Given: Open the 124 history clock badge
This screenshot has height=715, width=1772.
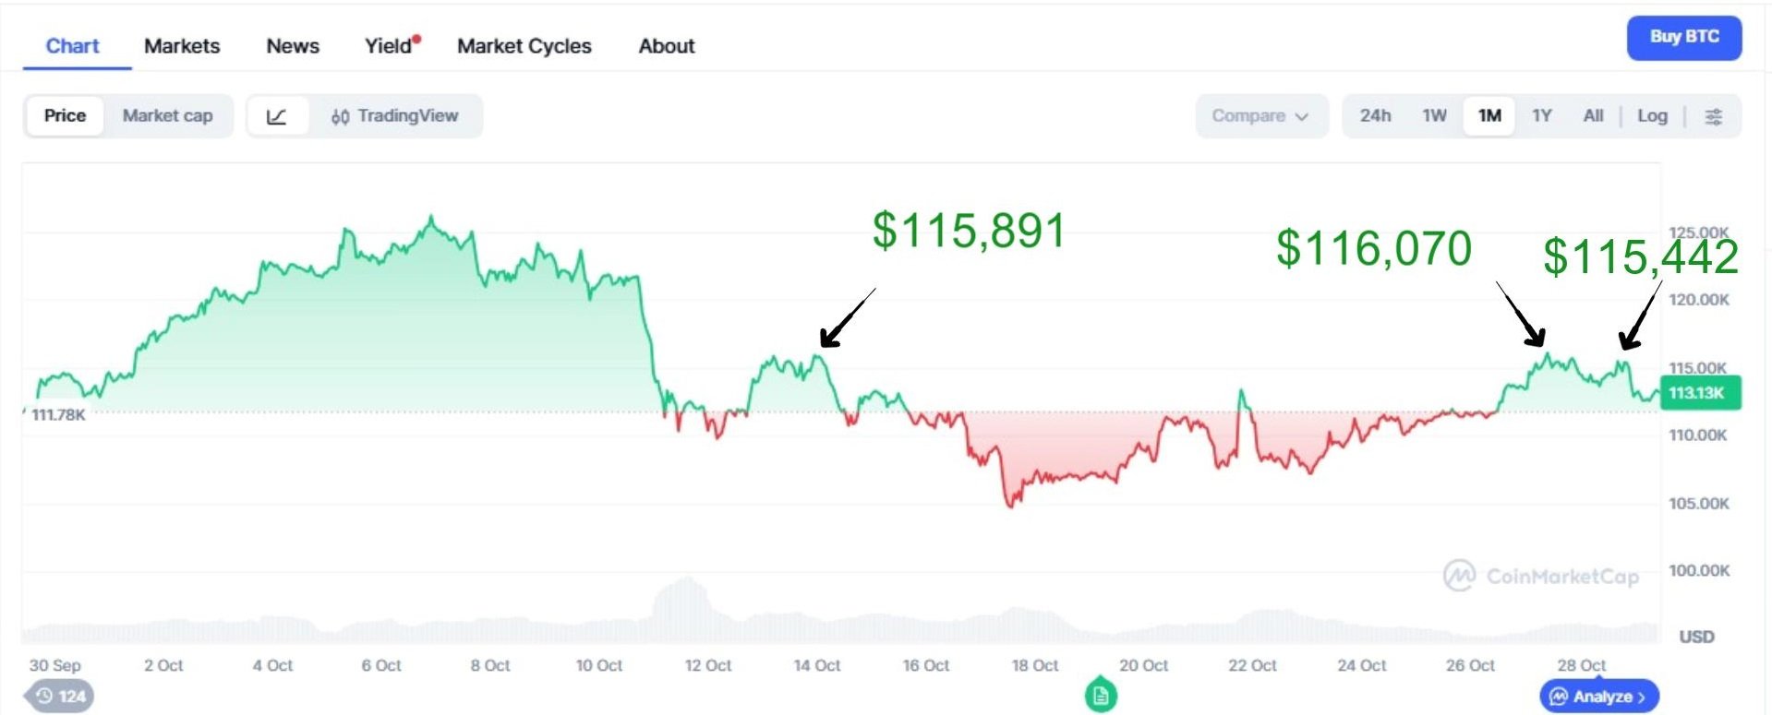Looking at the screenshot, I should click(60, 696).
